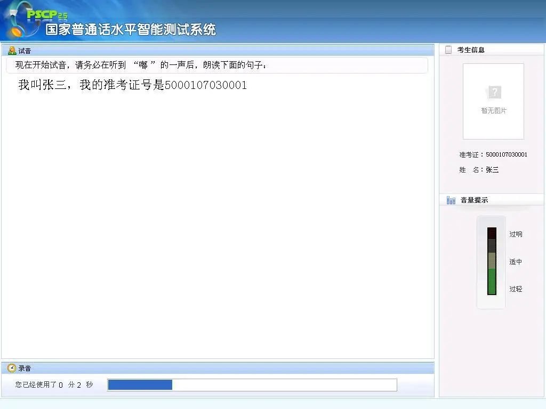Select the 考生信息 panel header
This screenshot has height=409, width=546.
click(471, 50)
